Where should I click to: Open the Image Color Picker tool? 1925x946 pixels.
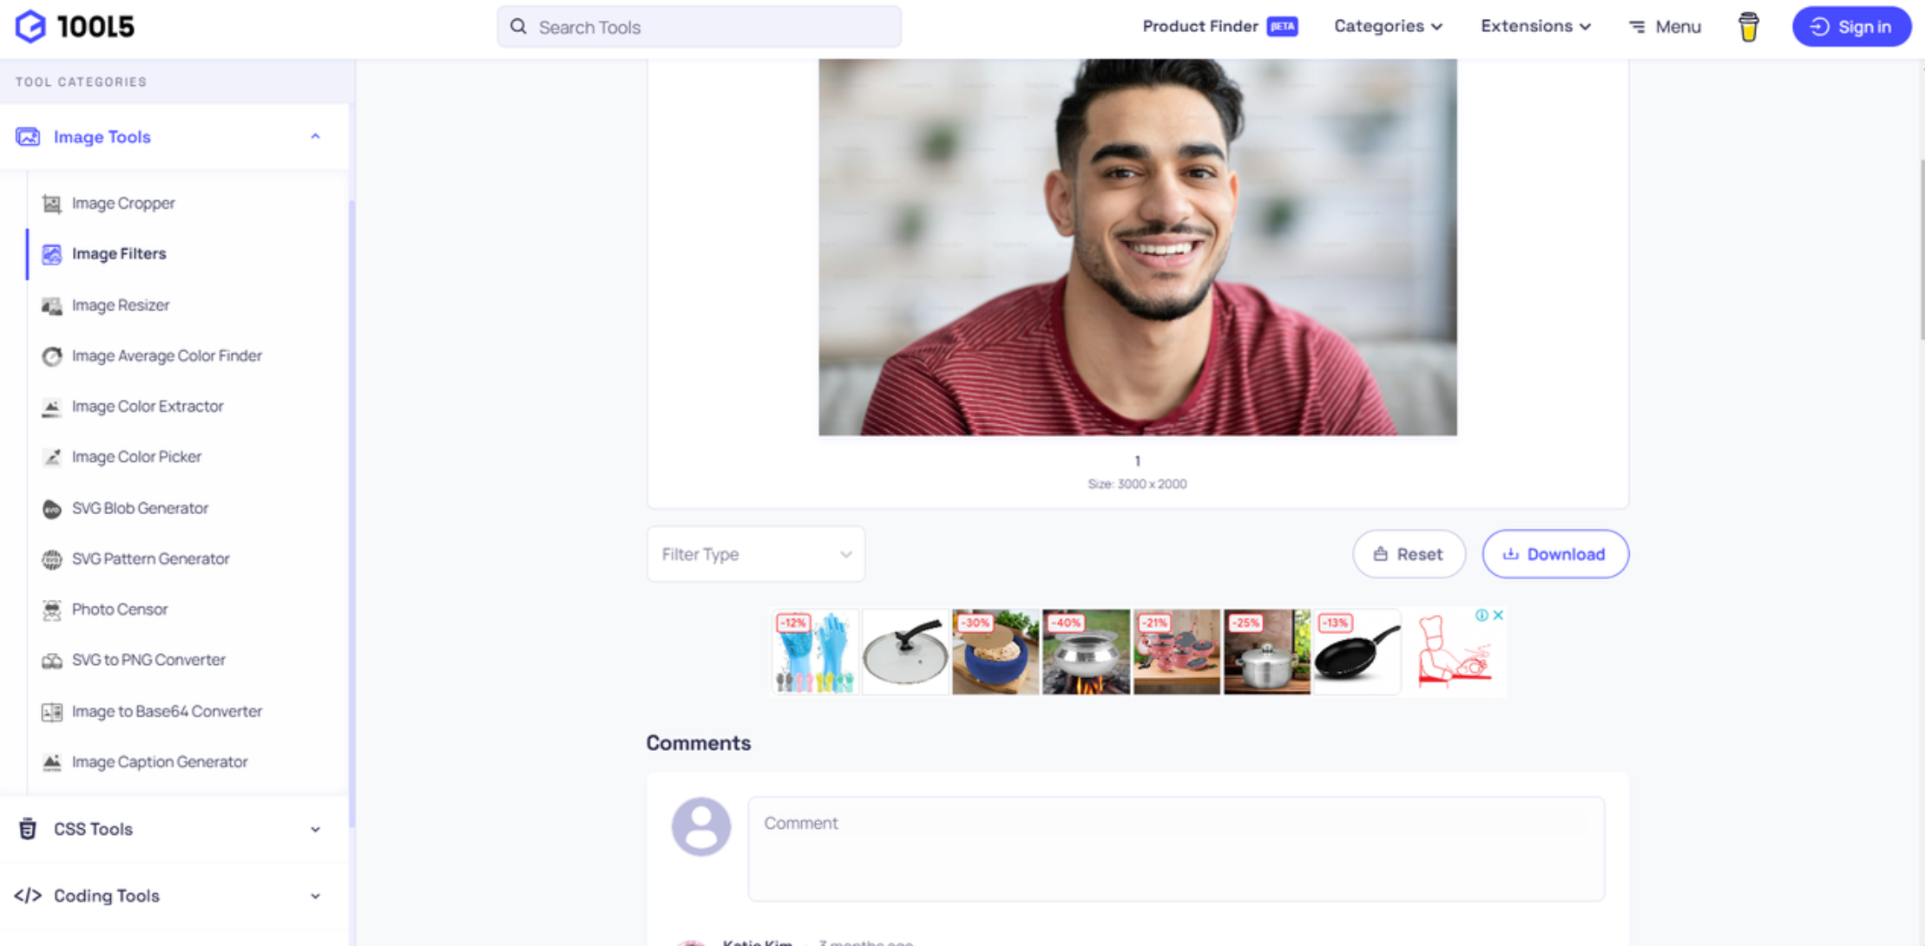[x=134, y=456]
